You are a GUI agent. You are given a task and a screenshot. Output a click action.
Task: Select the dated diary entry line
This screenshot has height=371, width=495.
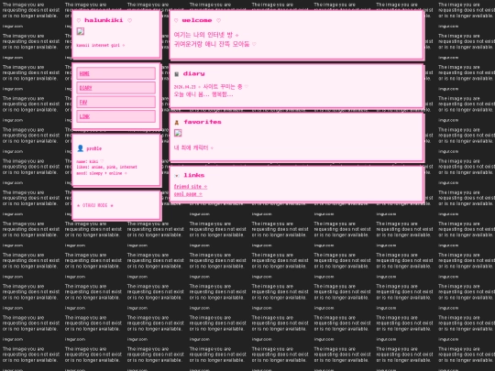tap(211, 86)
